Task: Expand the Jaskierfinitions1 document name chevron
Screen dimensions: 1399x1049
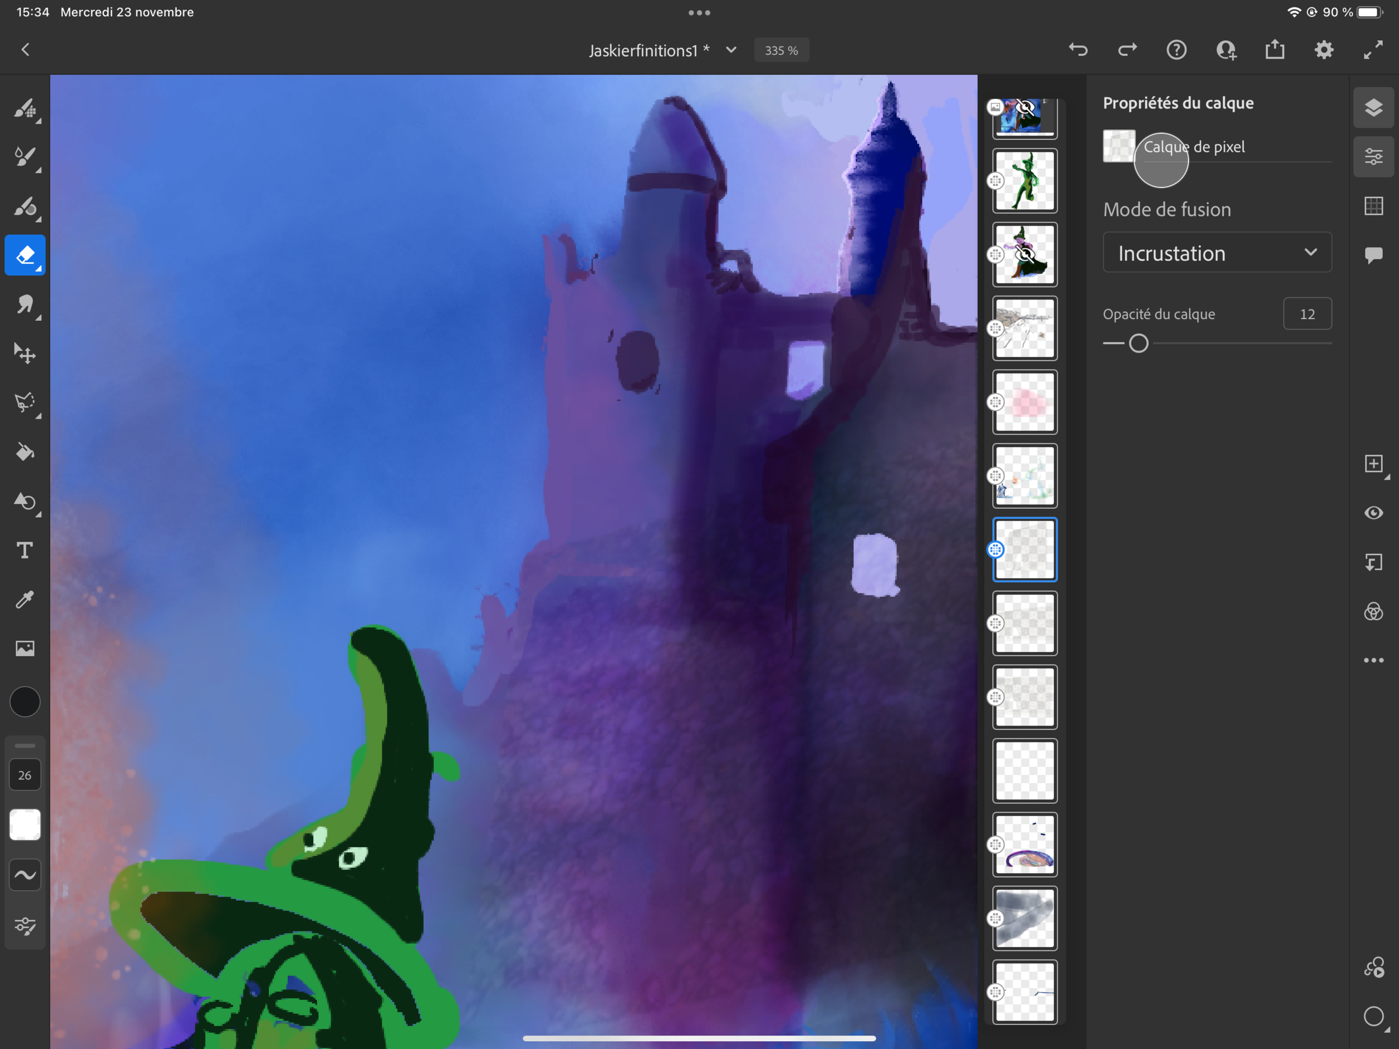Action: click(731, 50)
